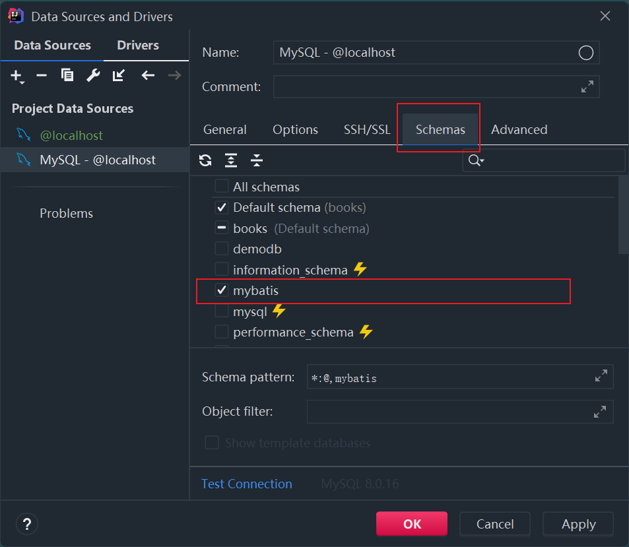Toggle the books schema checkbox
This screenshot has width=629, height=547.
[221, 228]
